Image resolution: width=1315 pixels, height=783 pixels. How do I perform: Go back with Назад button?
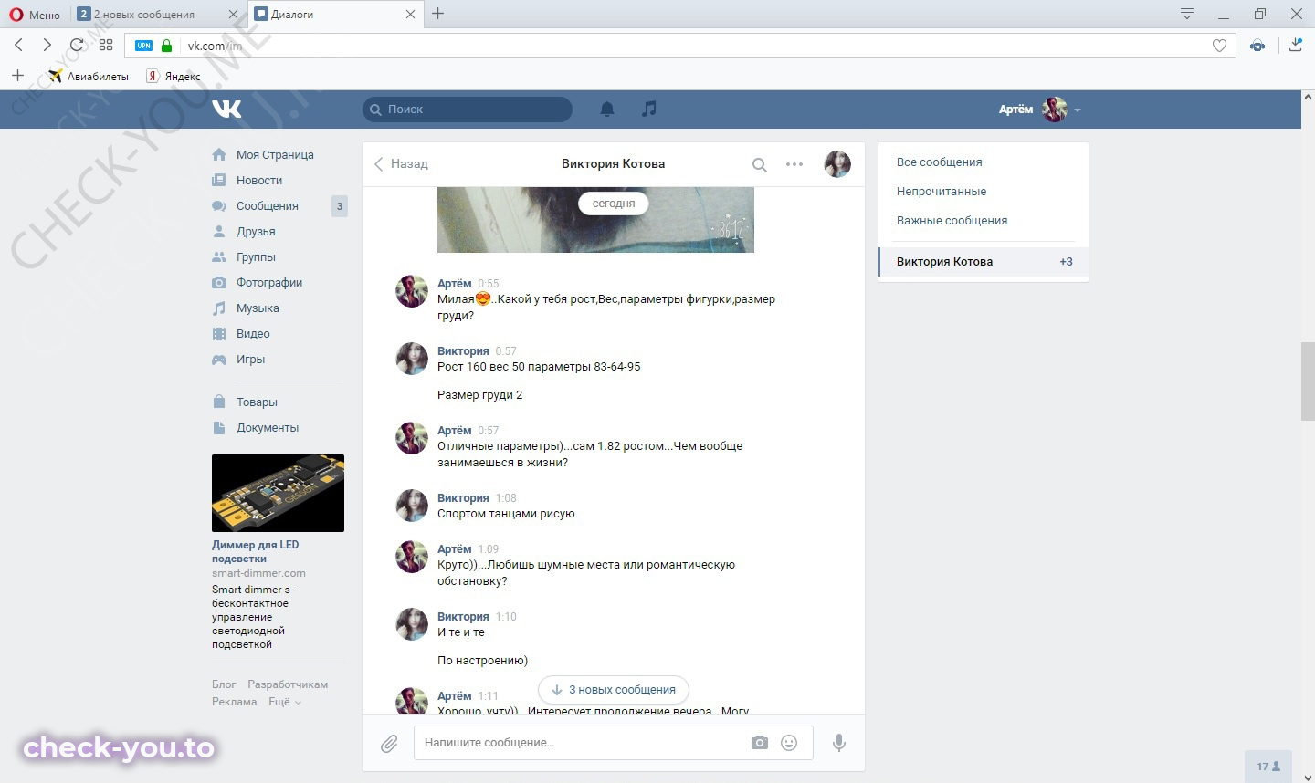tap(401, 164)
